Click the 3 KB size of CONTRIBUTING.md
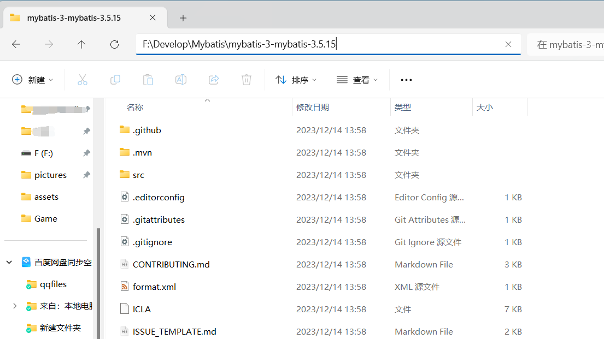Viewport: 604px width, 339px height. tap(513, 264)
